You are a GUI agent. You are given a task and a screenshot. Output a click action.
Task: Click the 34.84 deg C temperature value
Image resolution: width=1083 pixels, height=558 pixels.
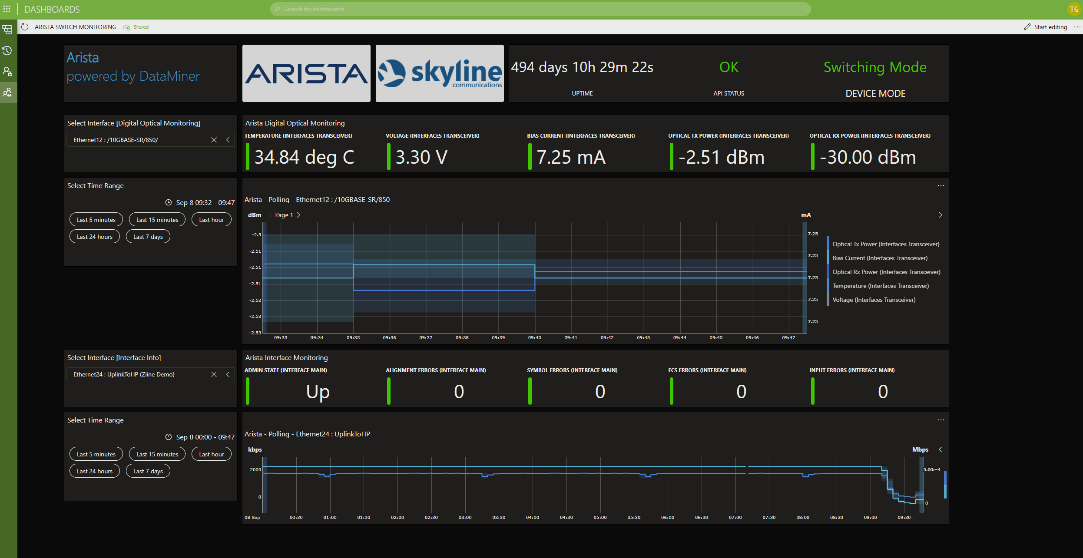(x=304, y=157)
